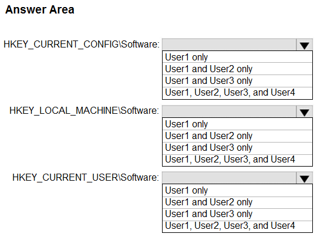Open the HKEY_CURRENT_USER\Software dropdown arrow
The width and height of the screenshot is (317, 237).
304,178
